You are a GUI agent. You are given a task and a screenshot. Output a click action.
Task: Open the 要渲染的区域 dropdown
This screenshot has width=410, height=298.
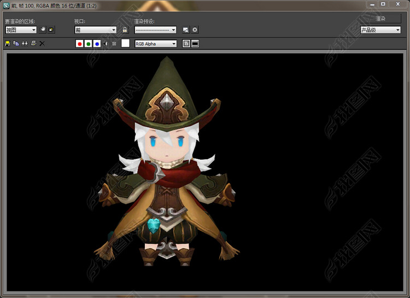coord(21,30)
